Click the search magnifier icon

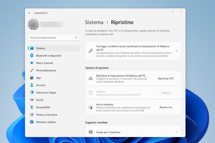coord(76,38)
